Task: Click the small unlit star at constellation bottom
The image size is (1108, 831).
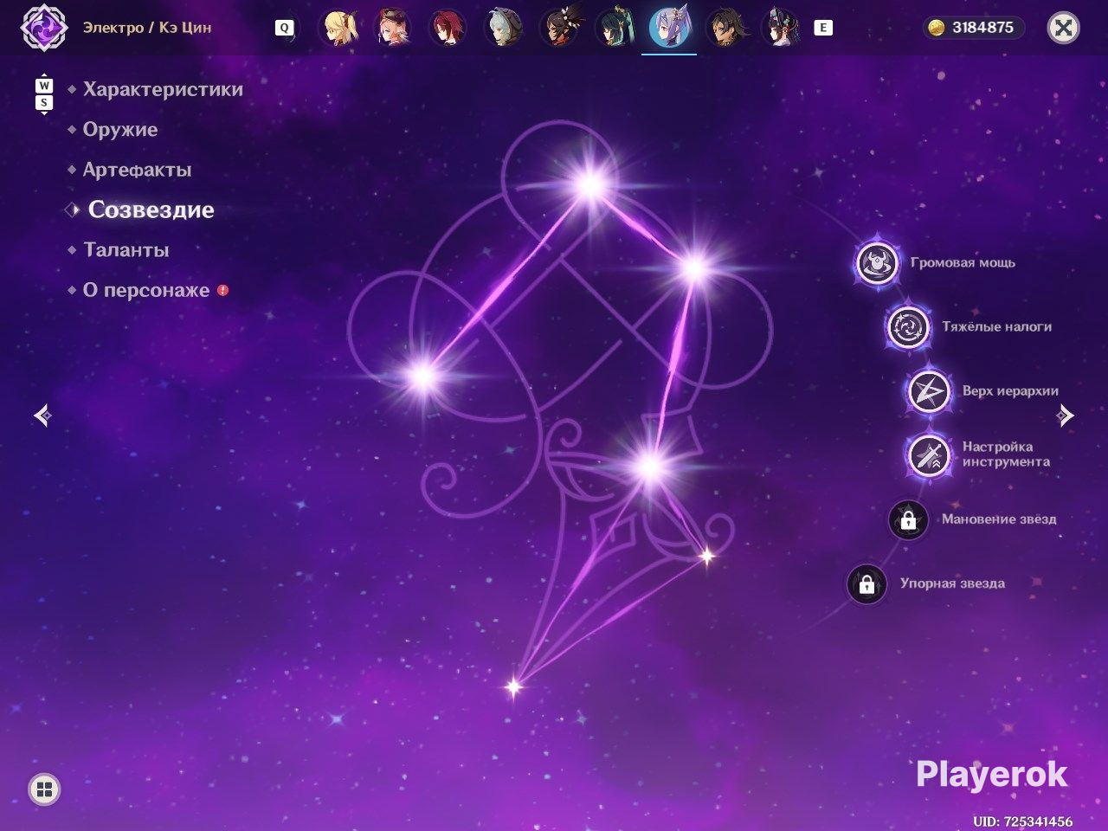Action: [x=514, y=687]
